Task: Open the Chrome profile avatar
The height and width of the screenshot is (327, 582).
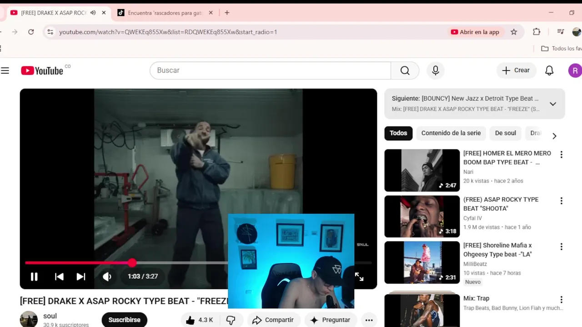Action: coord(577,32)
